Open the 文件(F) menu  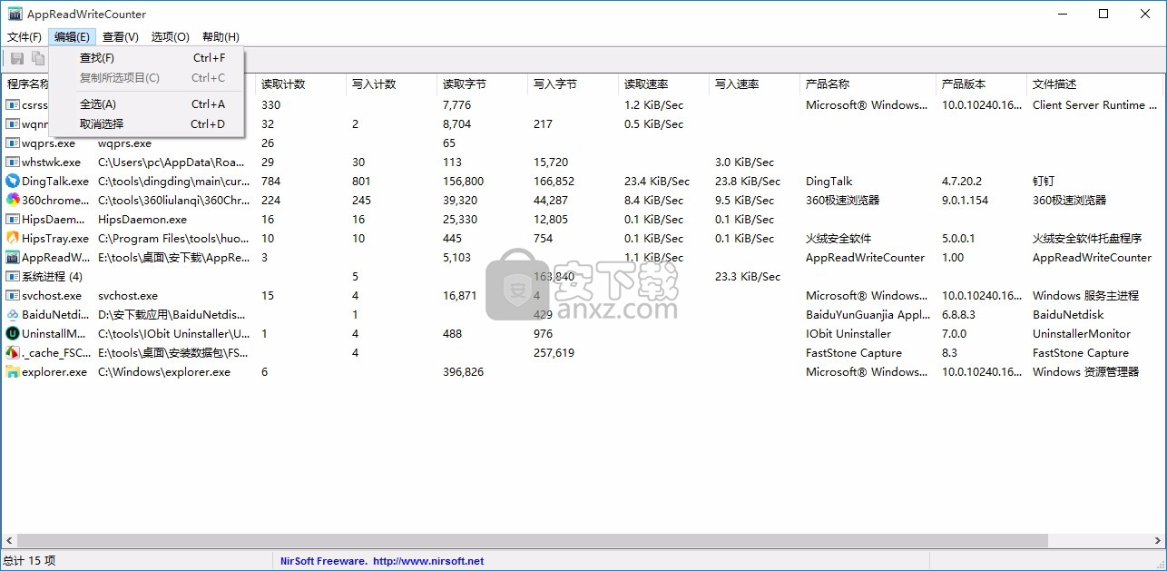click(x=25, y=37)
